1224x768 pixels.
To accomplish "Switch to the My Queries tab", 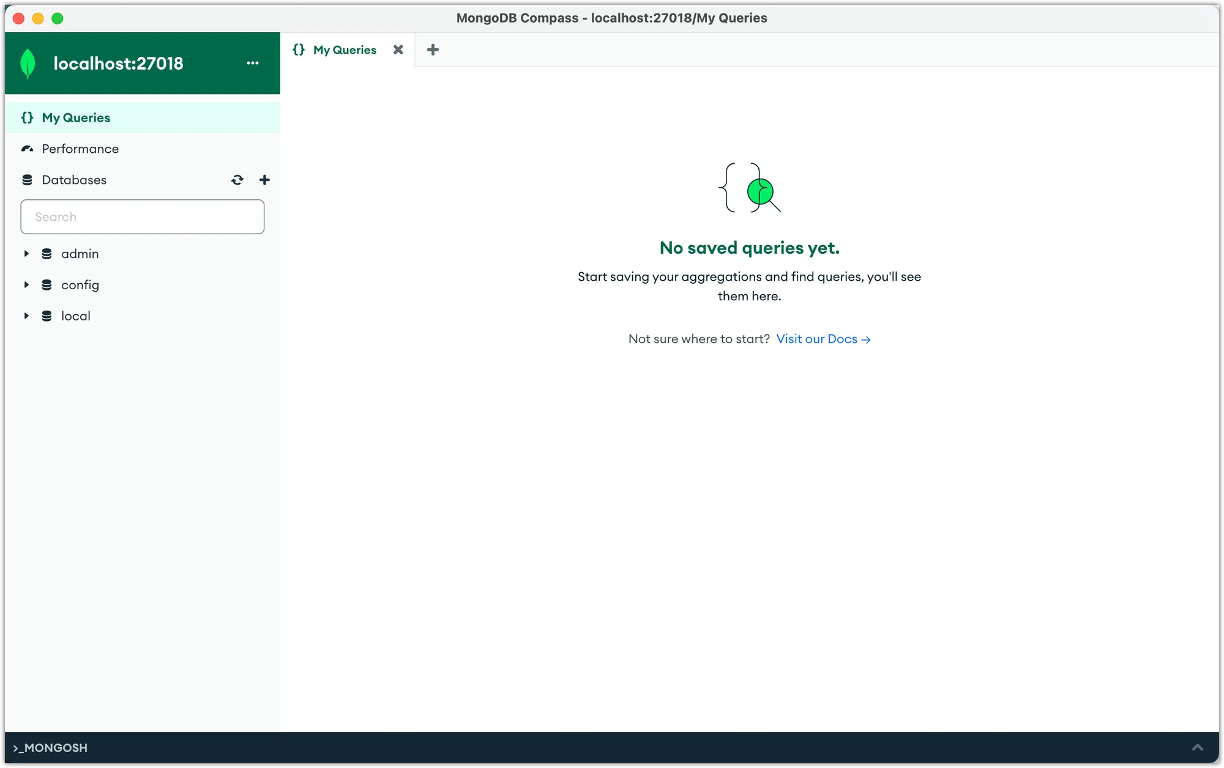I will [347, 50].
